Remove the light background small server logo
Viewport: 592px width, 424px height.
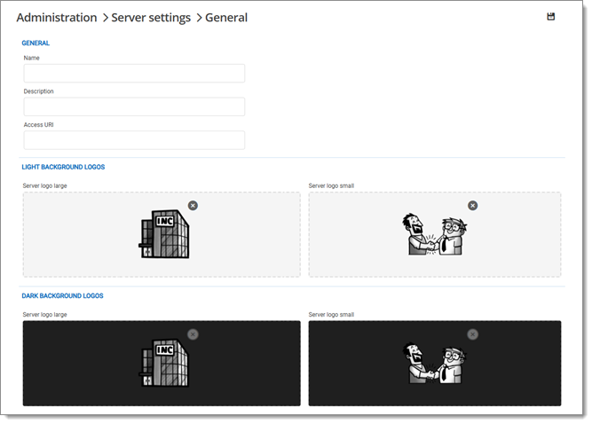tap(472, 205)
